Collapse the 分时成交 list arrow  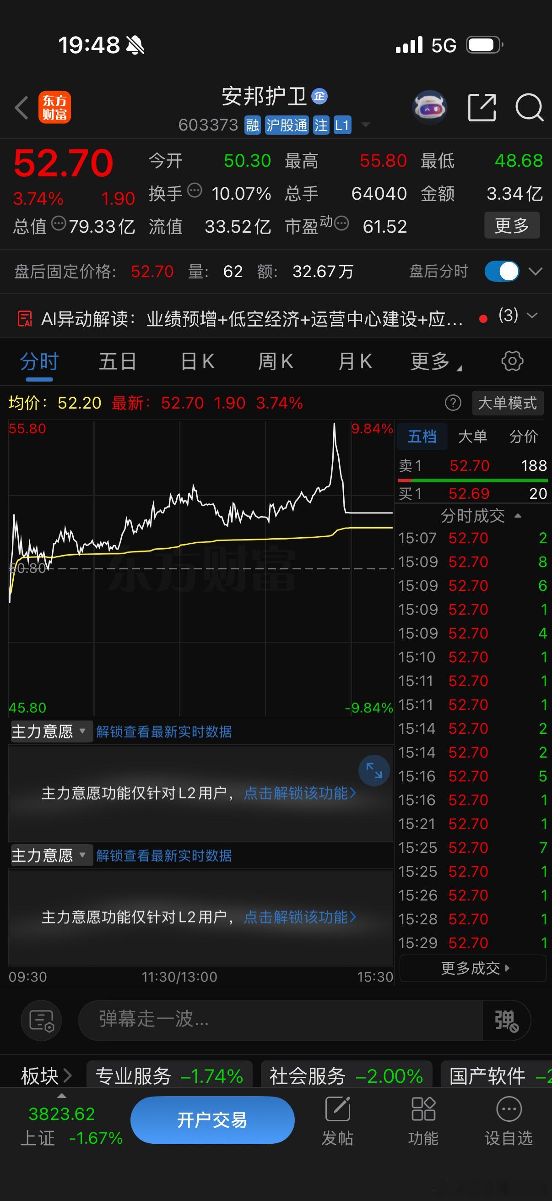click(518, 516)
